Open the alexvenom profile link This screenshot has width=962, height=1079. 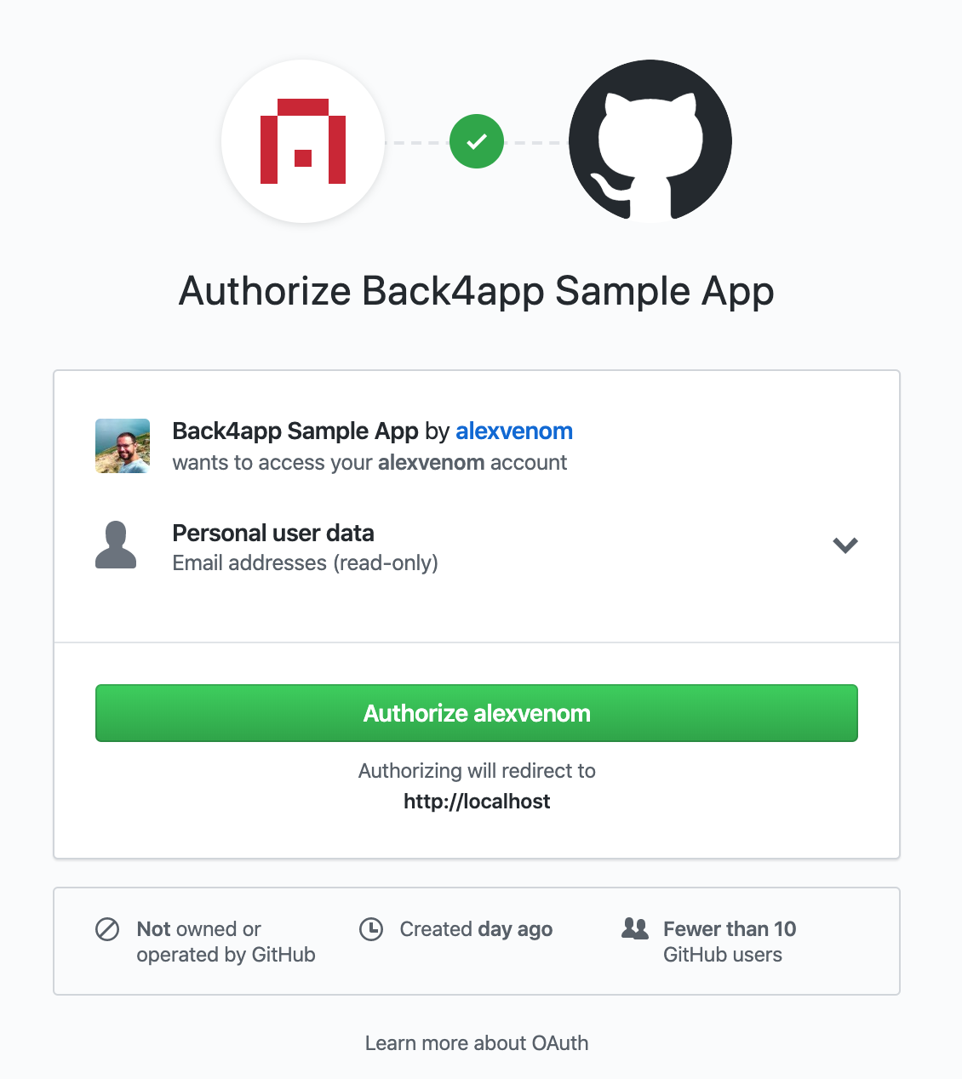(513, 431)
